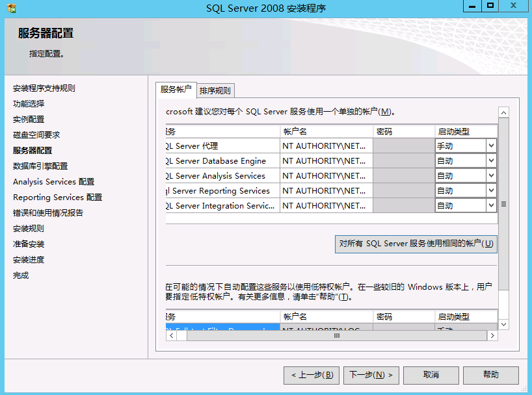Proceed with 下一步(N) button

(x=371, y=375)
